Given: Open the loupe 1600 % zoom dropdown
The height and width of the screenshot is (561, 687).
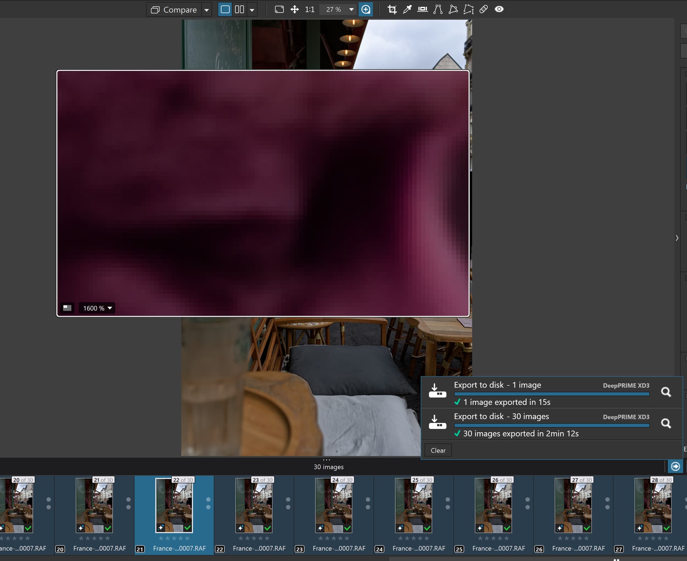Looking at the screenshot, I should (x=110, y=308).
